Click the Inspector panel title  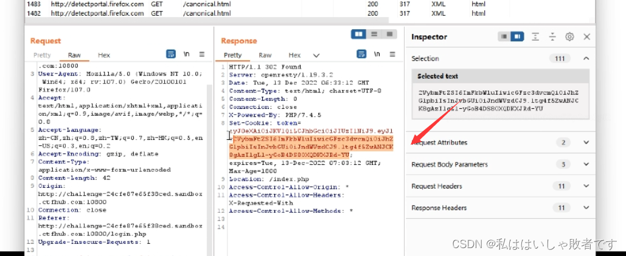[429, 37]
